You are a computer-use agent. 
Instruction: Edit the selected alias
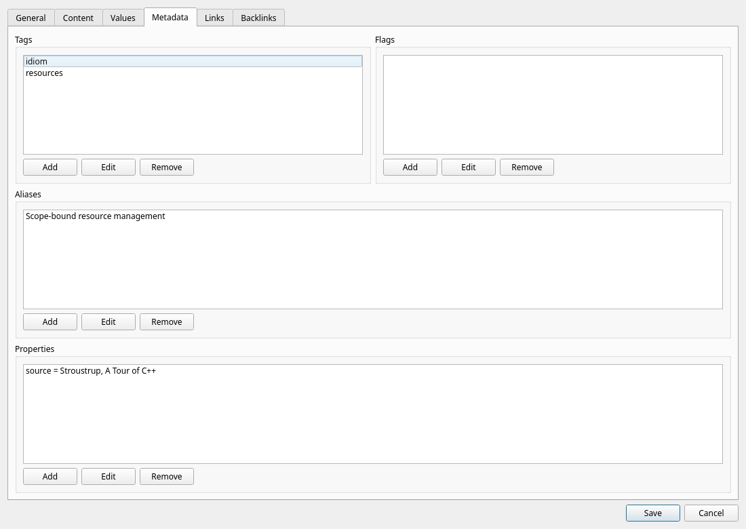[109, 321]
